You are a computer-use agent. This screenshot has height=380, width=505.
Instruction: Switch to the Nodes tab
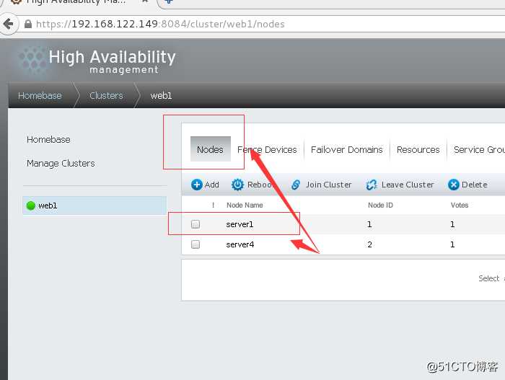click(211, 149)
